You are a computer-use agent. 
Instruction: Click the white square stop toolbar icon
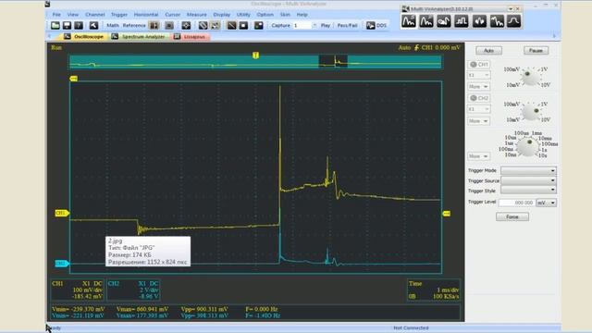pyautogui.click(x=243, y=25)
